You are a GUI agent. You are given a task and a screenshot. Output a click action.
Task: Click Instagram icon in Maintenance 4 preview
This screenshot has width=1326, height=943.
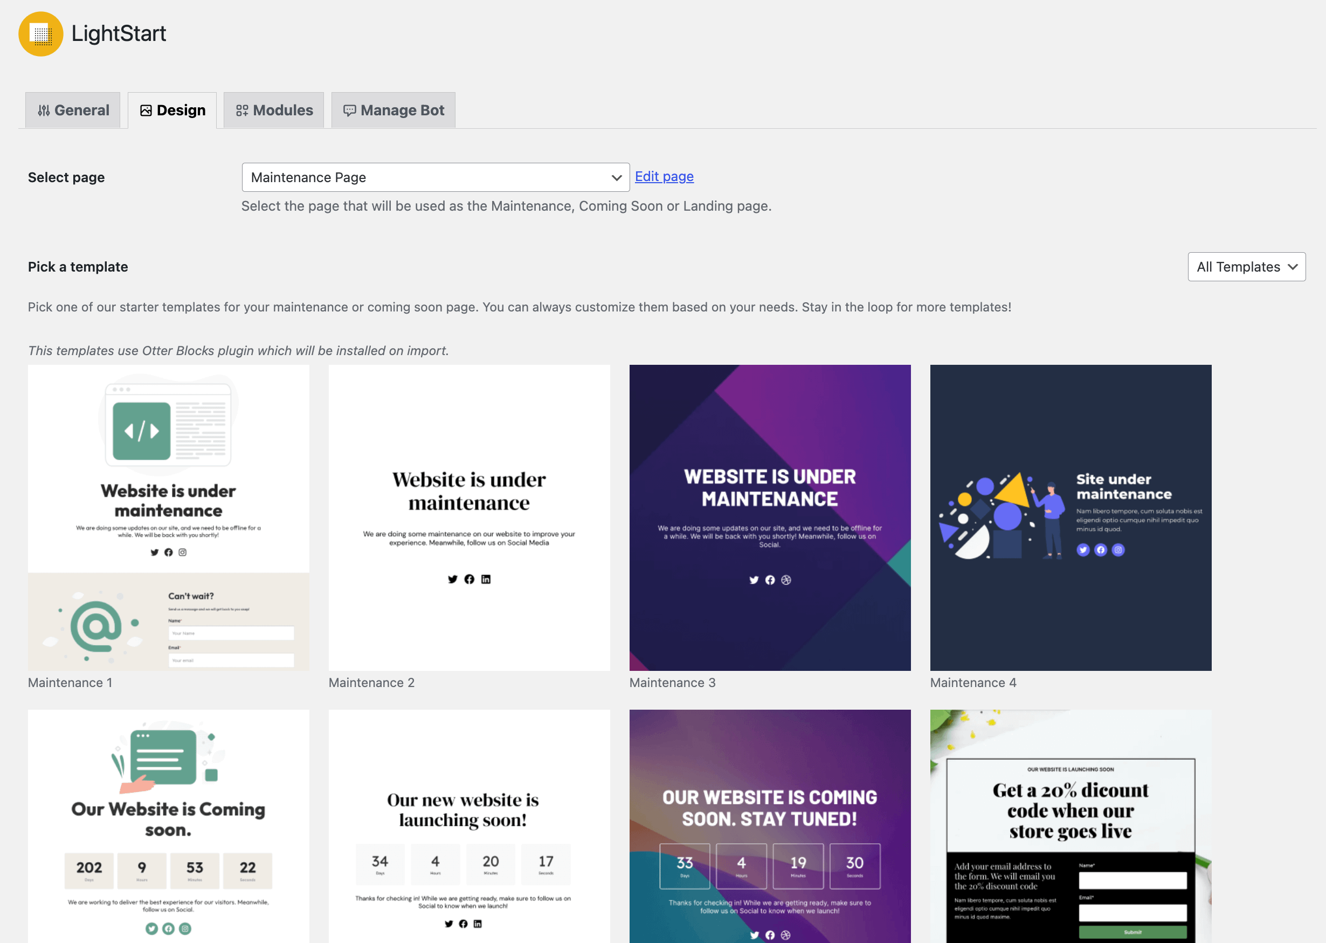[x=1118, y=550]
